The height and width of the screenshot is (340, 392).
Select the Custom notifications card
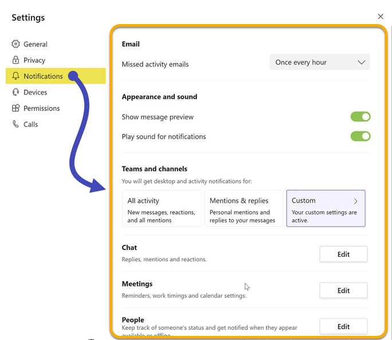pyautogui.click(x=326, y=208)
